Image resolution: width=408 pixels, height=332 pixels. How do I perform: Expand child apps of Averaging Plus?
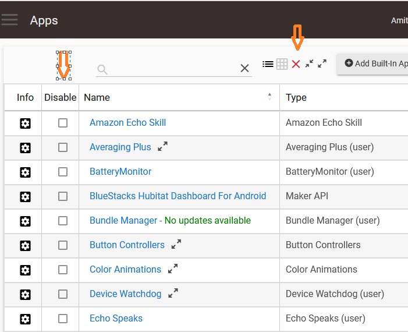coord(162,146)
